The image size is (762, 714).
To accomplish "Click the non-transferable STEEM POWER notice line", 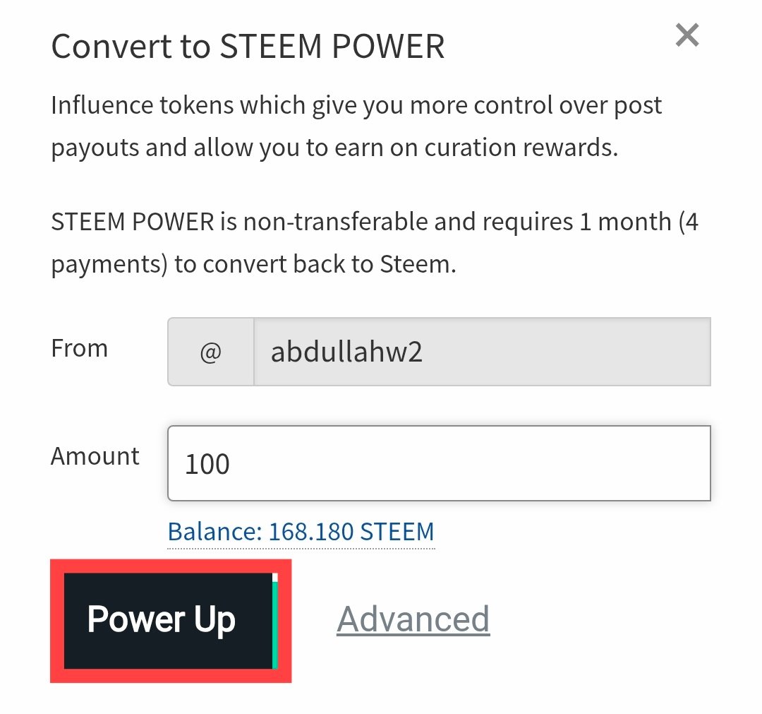I will point(375,222).
